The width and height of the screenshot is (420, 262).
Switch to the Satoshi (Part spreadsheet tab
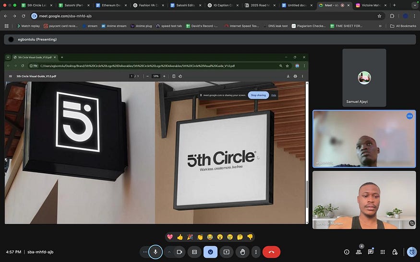tap(74, 5)
